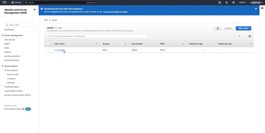
Task: Open the AWS home logo
Action: point(5,2)
